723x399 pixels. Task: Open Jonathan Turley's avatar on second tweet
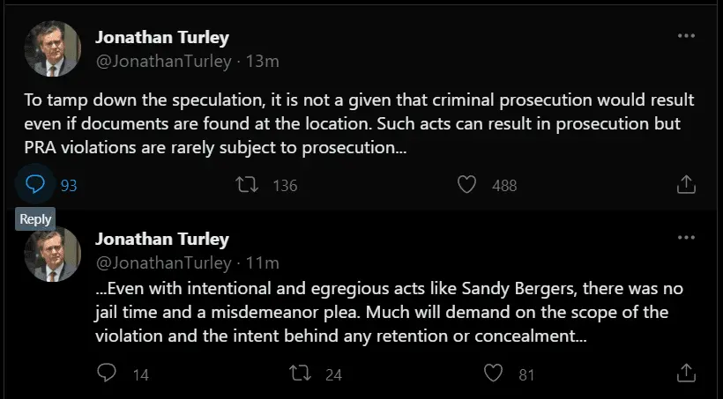[x=51, y=252]
